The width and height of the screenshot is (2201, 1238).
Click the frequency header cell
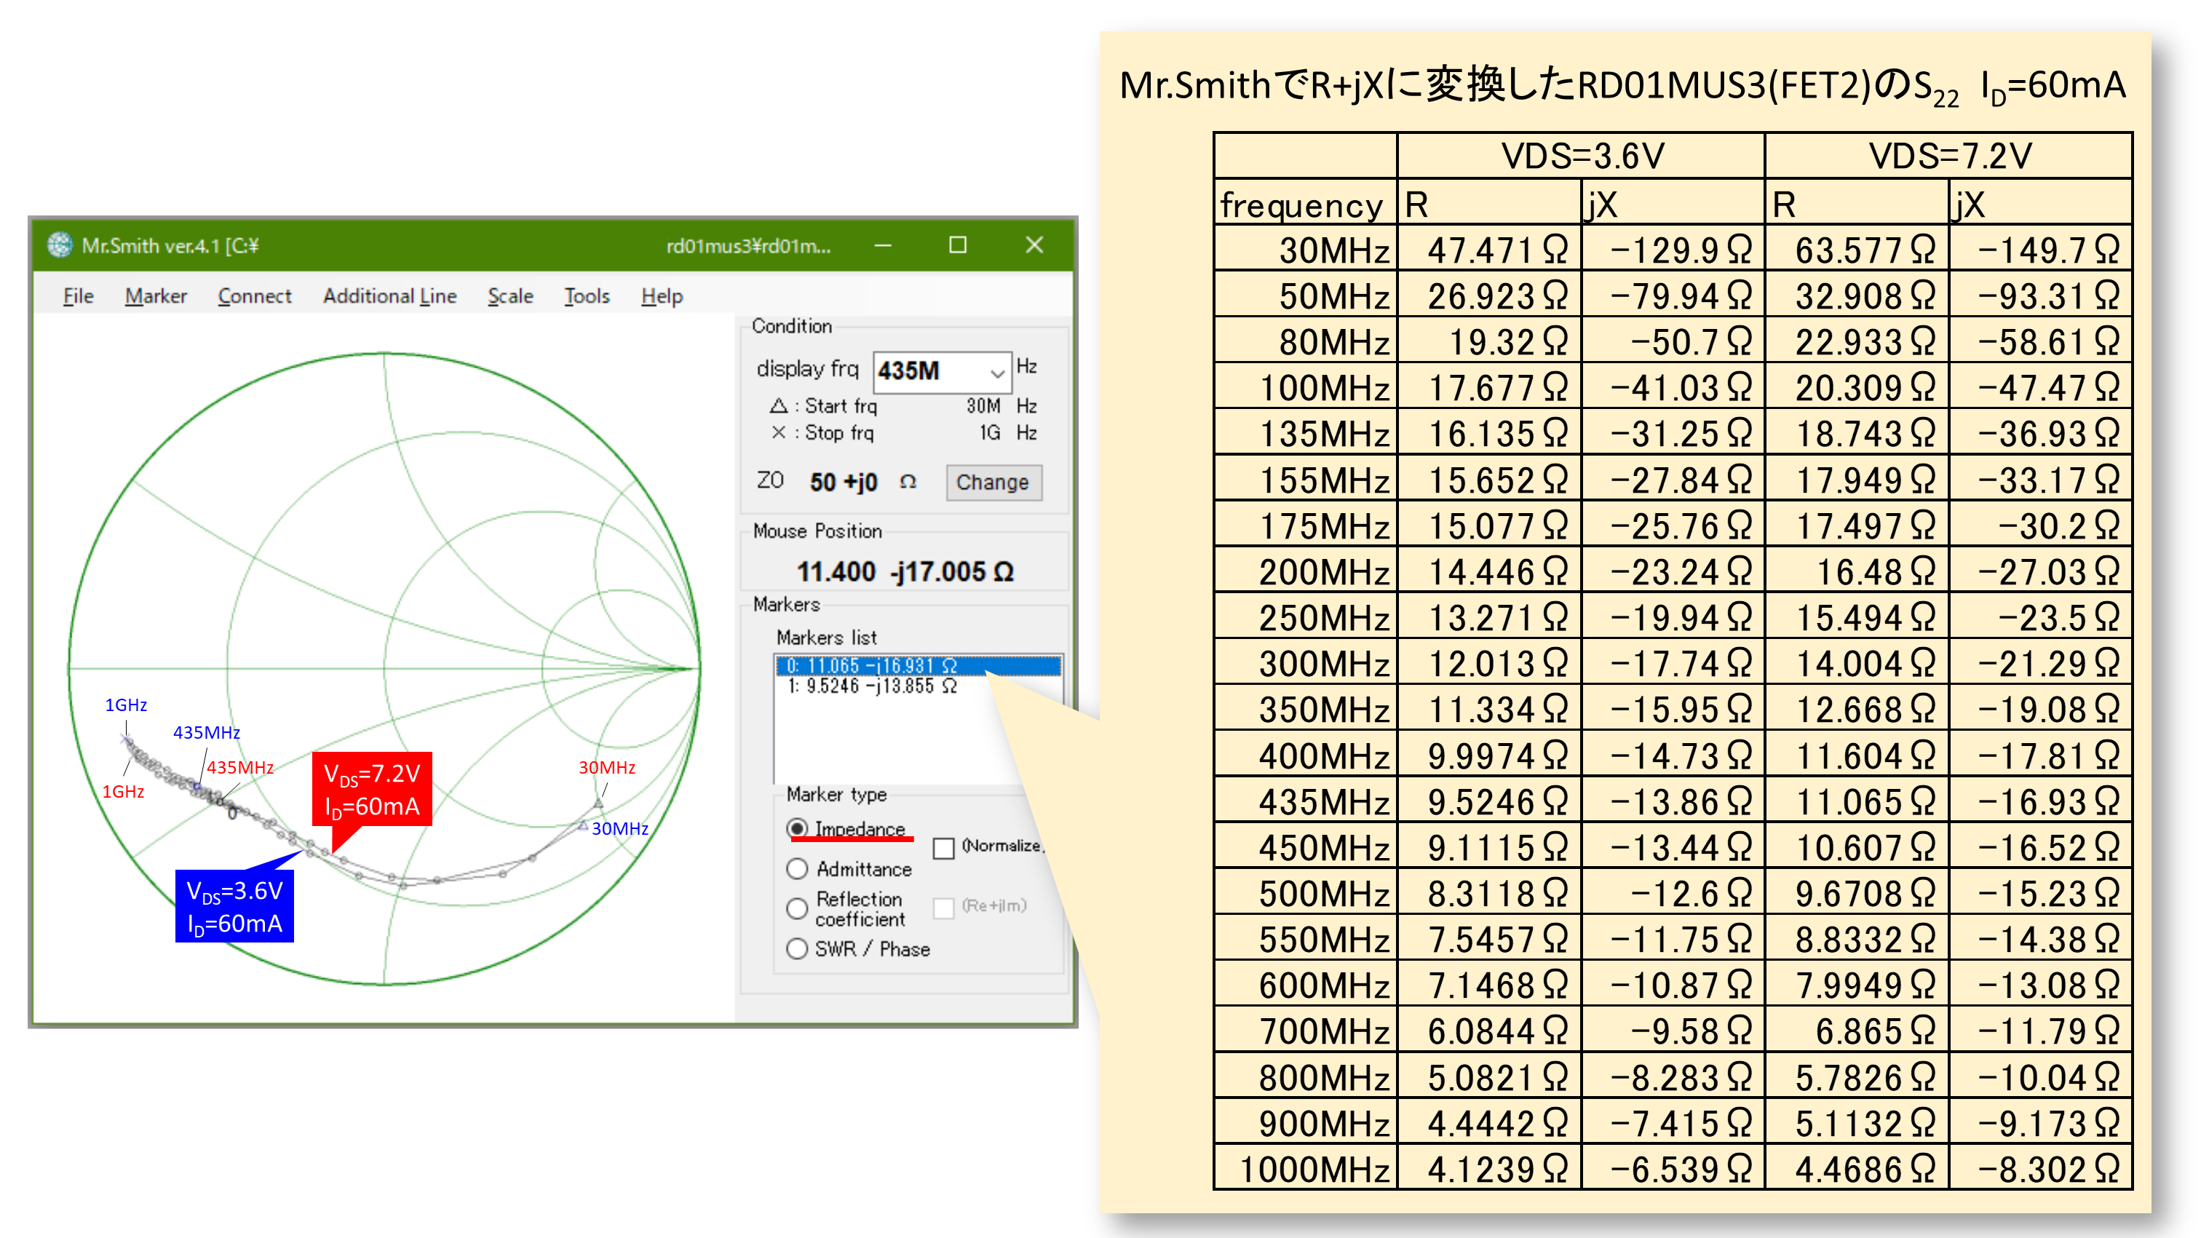pos(1306,203)
